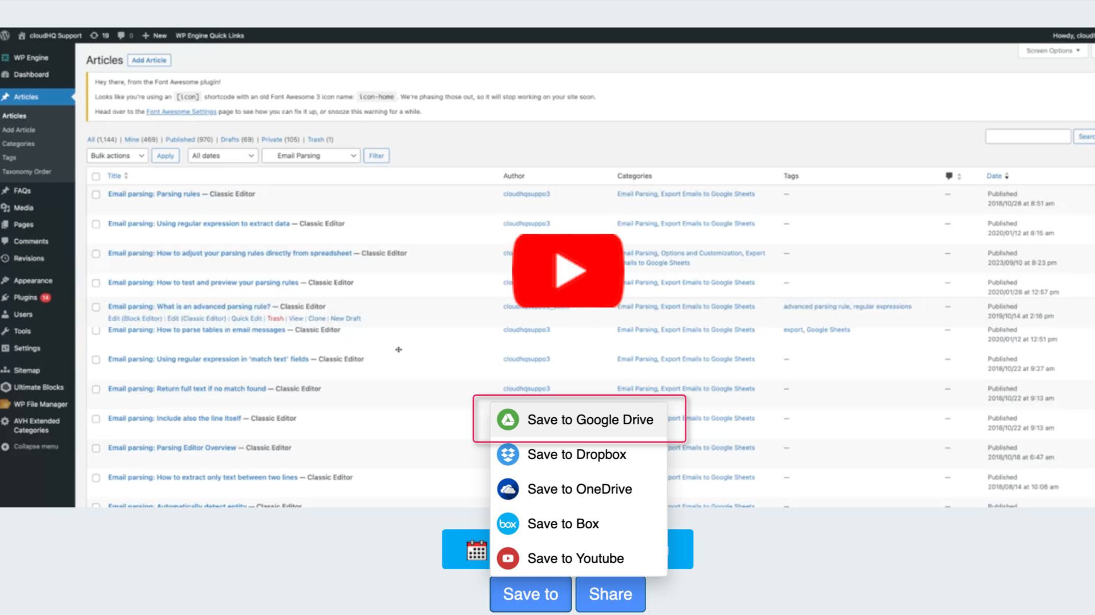Expand Screen Options panel

pos(1053,50)
